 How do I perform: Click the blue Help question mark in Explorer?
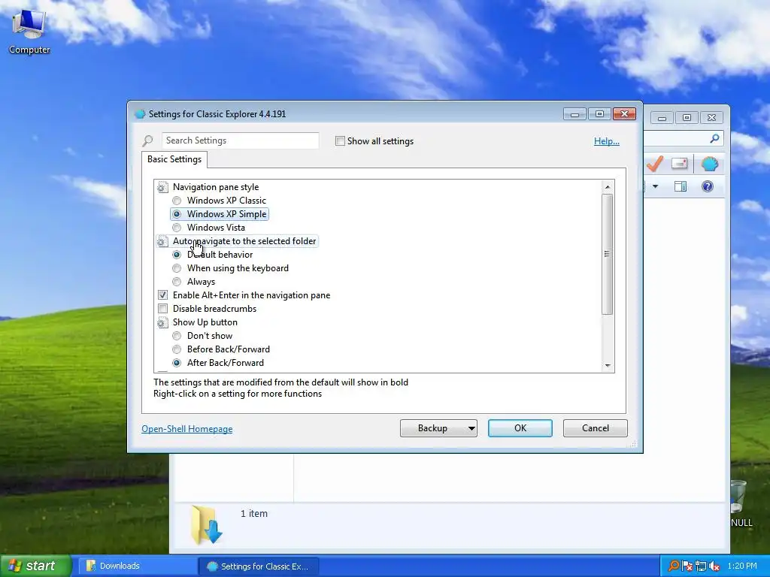click(707, 186)
